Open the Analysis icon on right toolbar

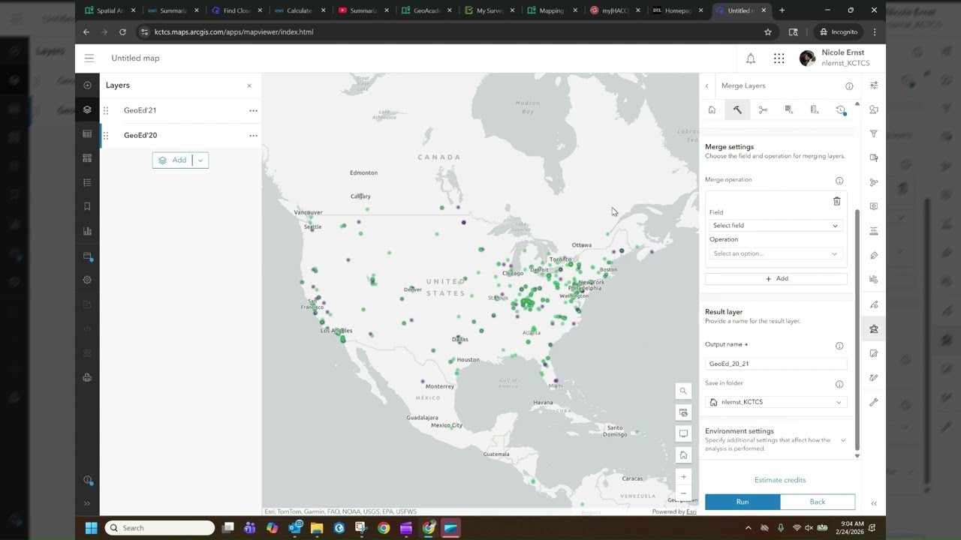[x=874, y=328]
